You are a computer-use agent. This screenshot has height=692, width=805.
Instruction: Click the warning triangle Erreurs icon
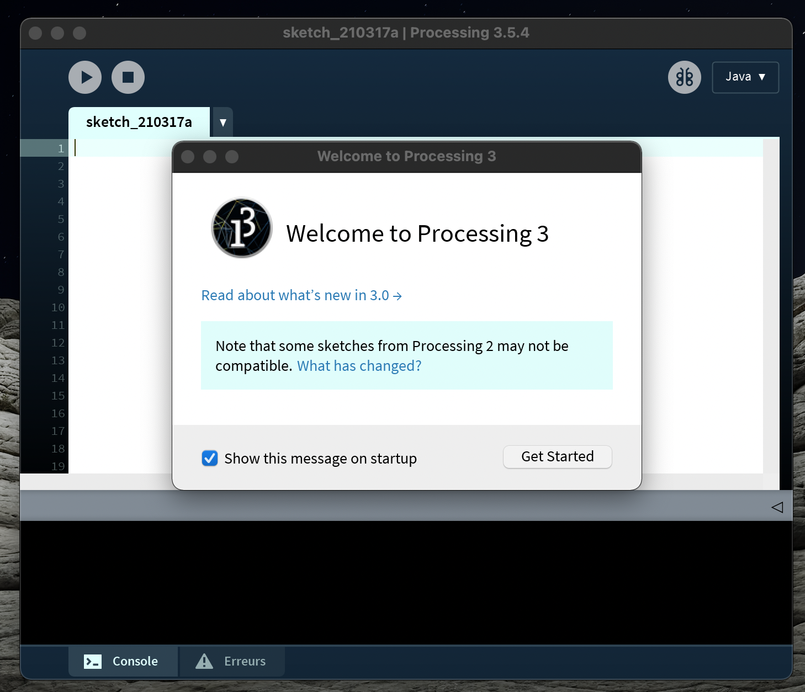click(204, 661)
